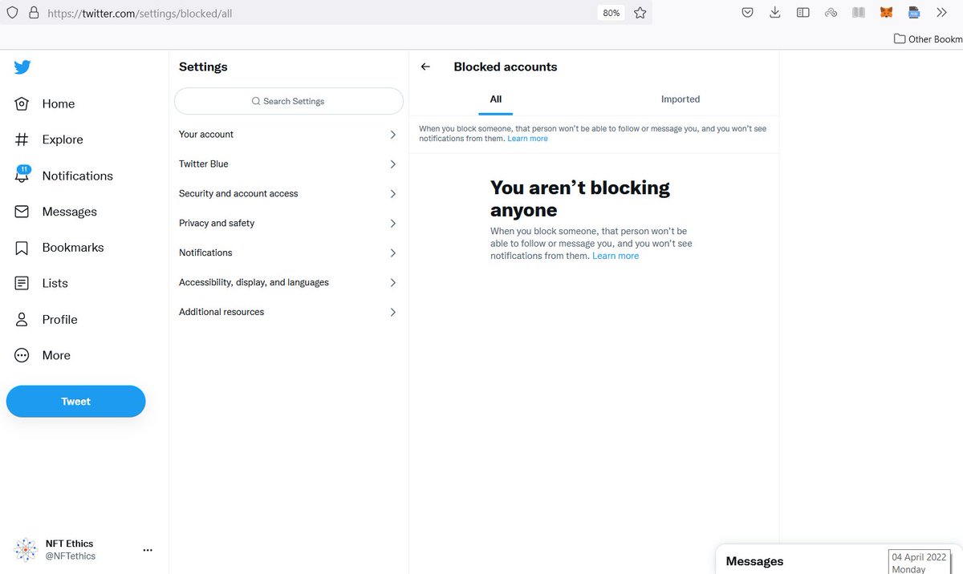
Task: Click the Settings heading
Action: tap(203, 67)
